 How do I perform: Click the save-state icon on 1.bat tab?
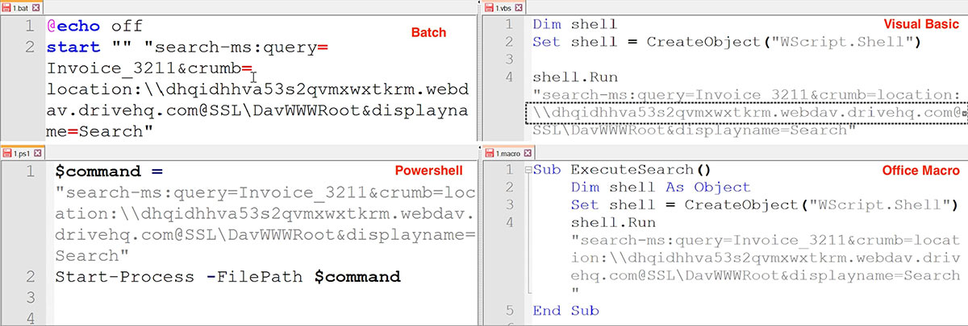6,6
